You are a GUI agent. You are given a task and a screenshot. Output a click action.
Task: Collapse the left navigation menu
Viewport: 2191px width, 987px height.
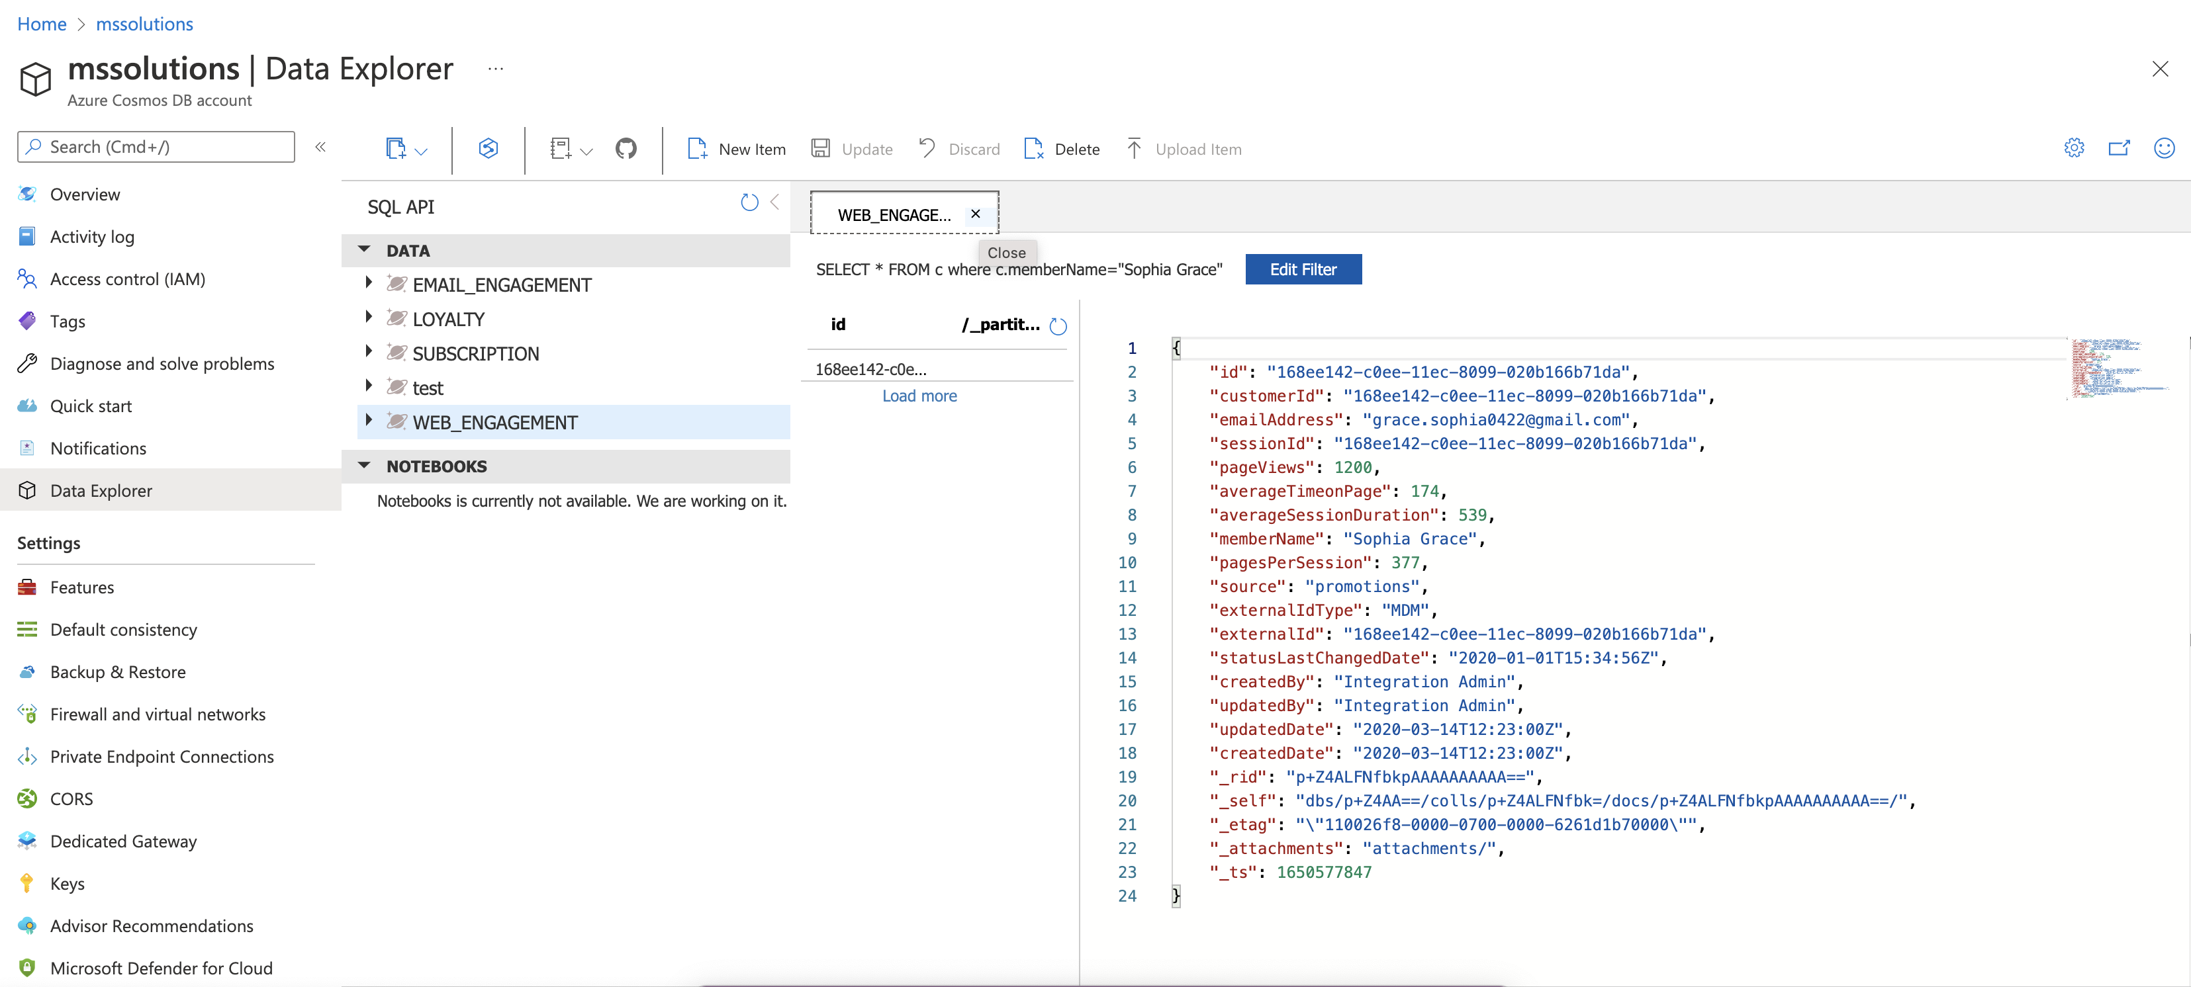pyautogui.click(x=320, y=147)
